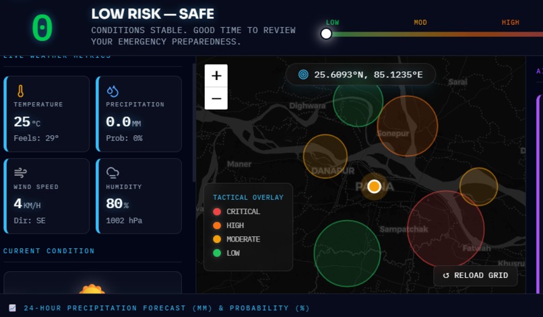Click the Maner label on map
543x317 pixels.
pyautogui.click(x=239, y=164)
